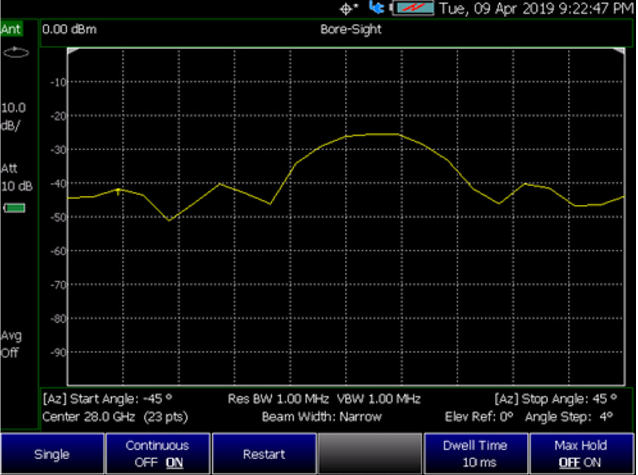Click the antenna rotation icon under Ant

pos(16,52)
